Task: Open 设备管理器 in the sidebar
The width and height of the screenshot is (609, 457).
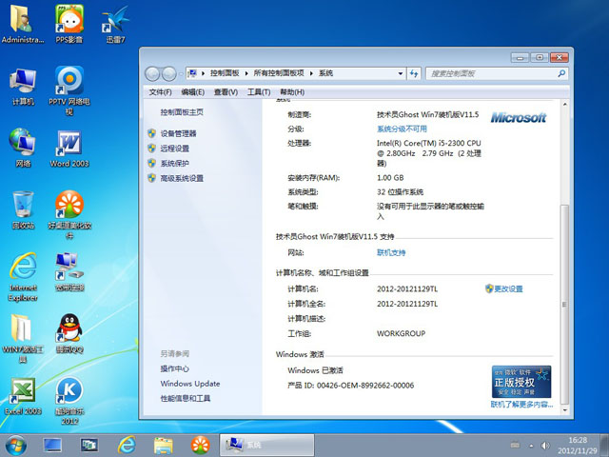Action: pyautogui.click(x=178, y=133)
